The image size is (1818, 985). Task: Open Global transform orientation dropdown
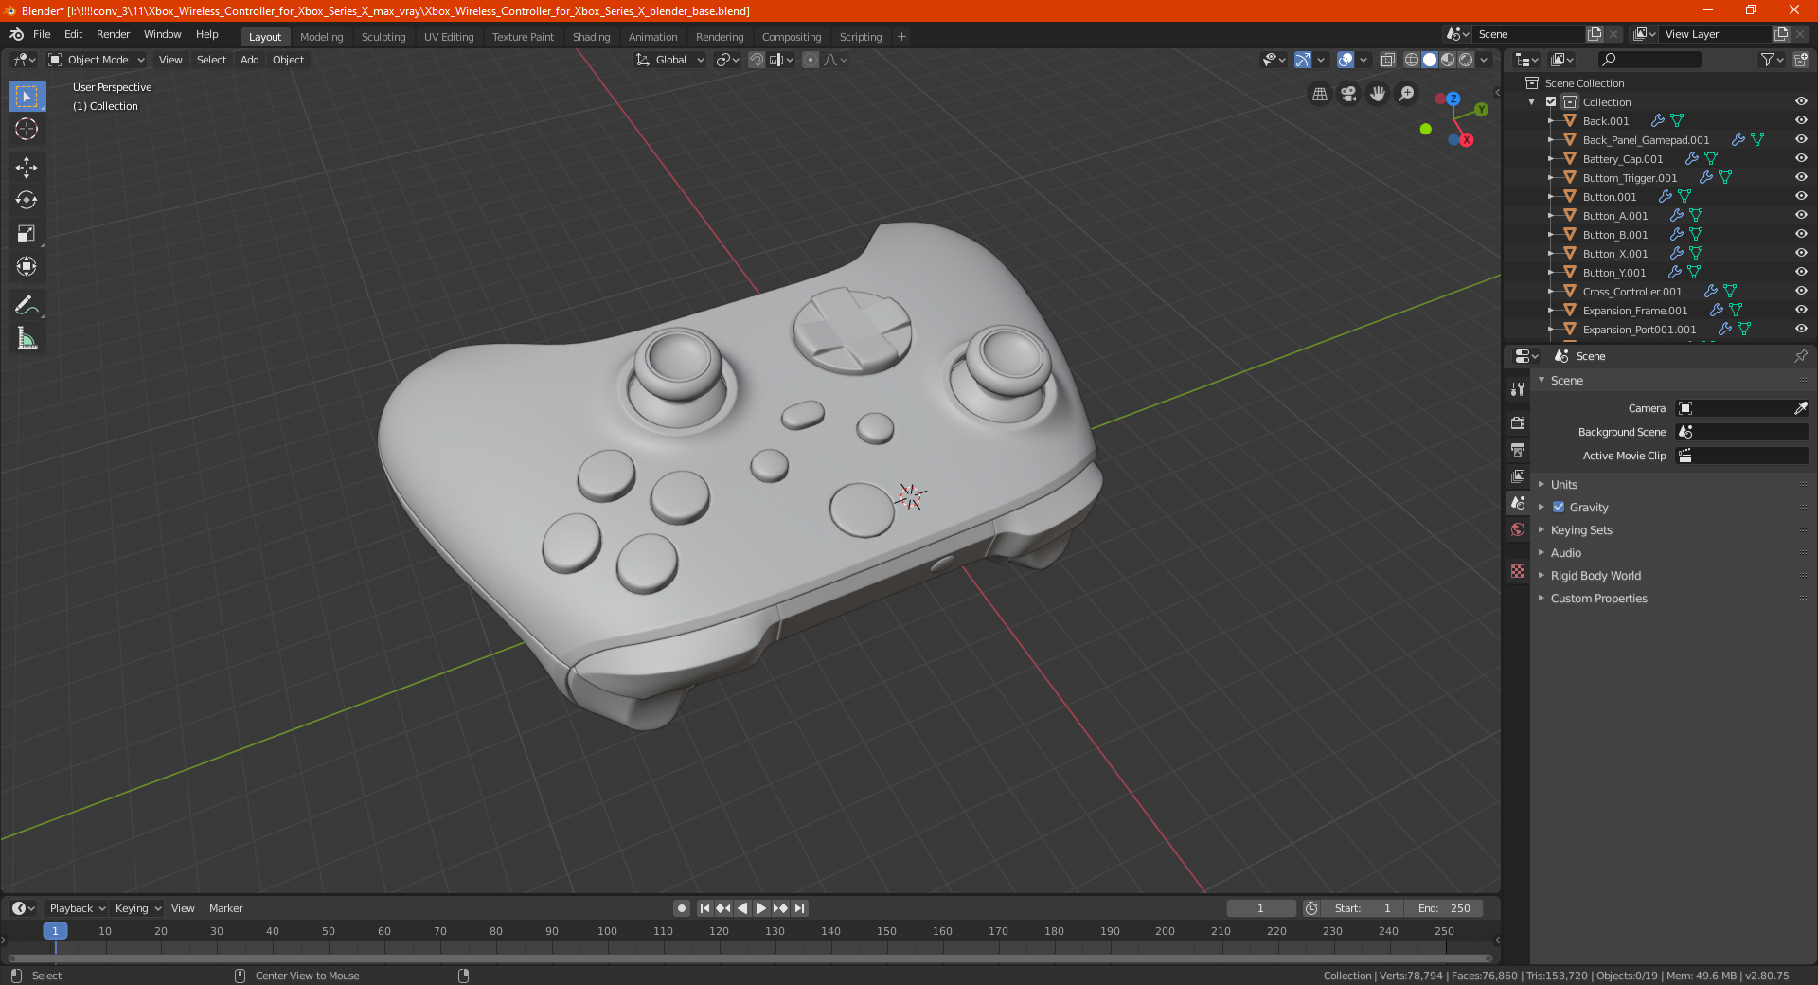coord(670,60)
